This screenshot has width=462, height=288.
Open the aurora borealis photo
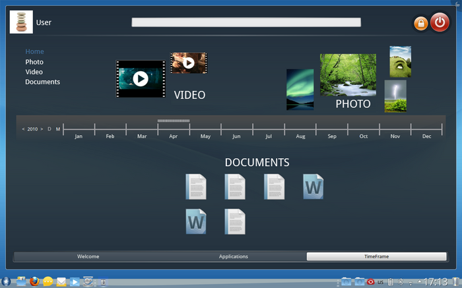click(300, 90)
